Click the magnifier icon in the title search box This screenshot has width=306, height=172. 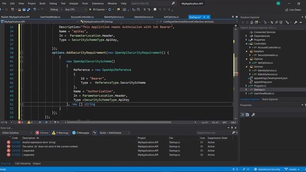click(x=173, y=3)
